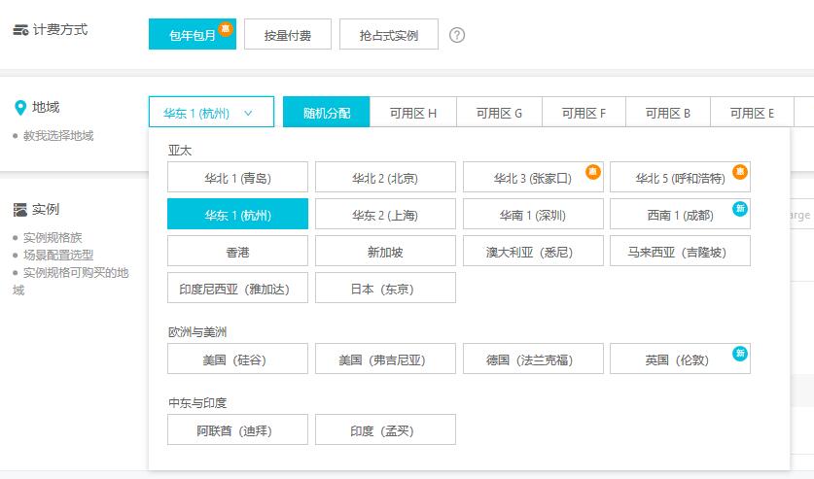
Task: Select 随机分配 availability zone
Action: point(327,112)
